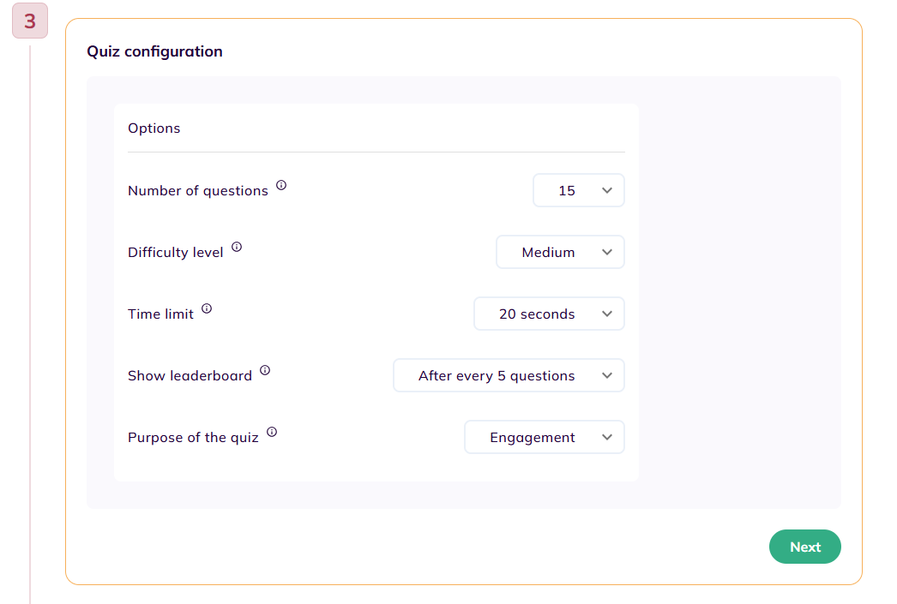Click the chevron in the Engagement box

coord(607,437)
